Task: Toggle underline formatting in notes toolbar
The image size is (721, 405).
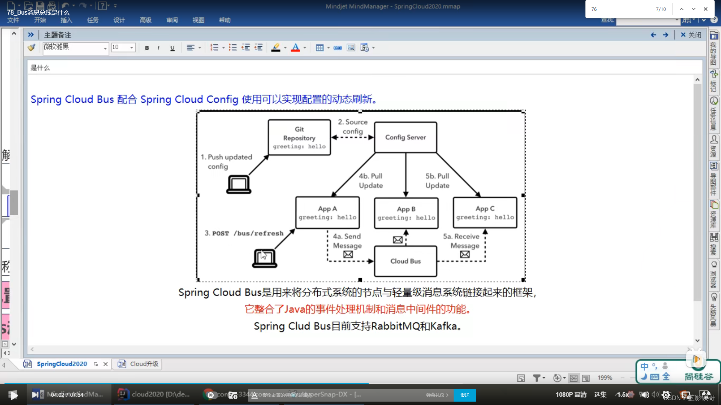Action: [x=172, y=48]
